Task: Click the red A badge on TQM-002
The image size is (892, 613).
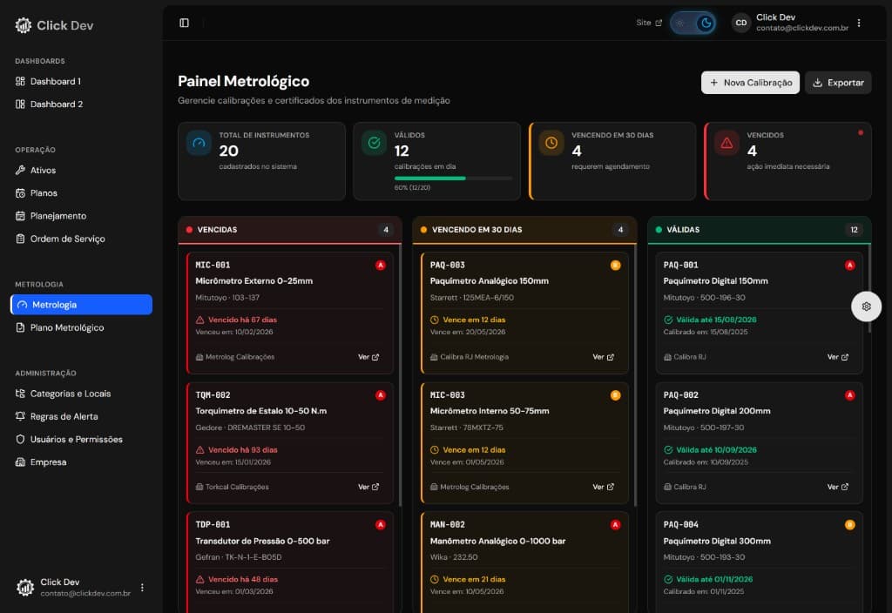Action: (381, 395)
